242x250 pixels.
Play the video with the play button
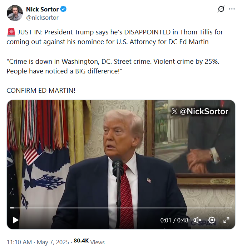click(x=16, y=220)
